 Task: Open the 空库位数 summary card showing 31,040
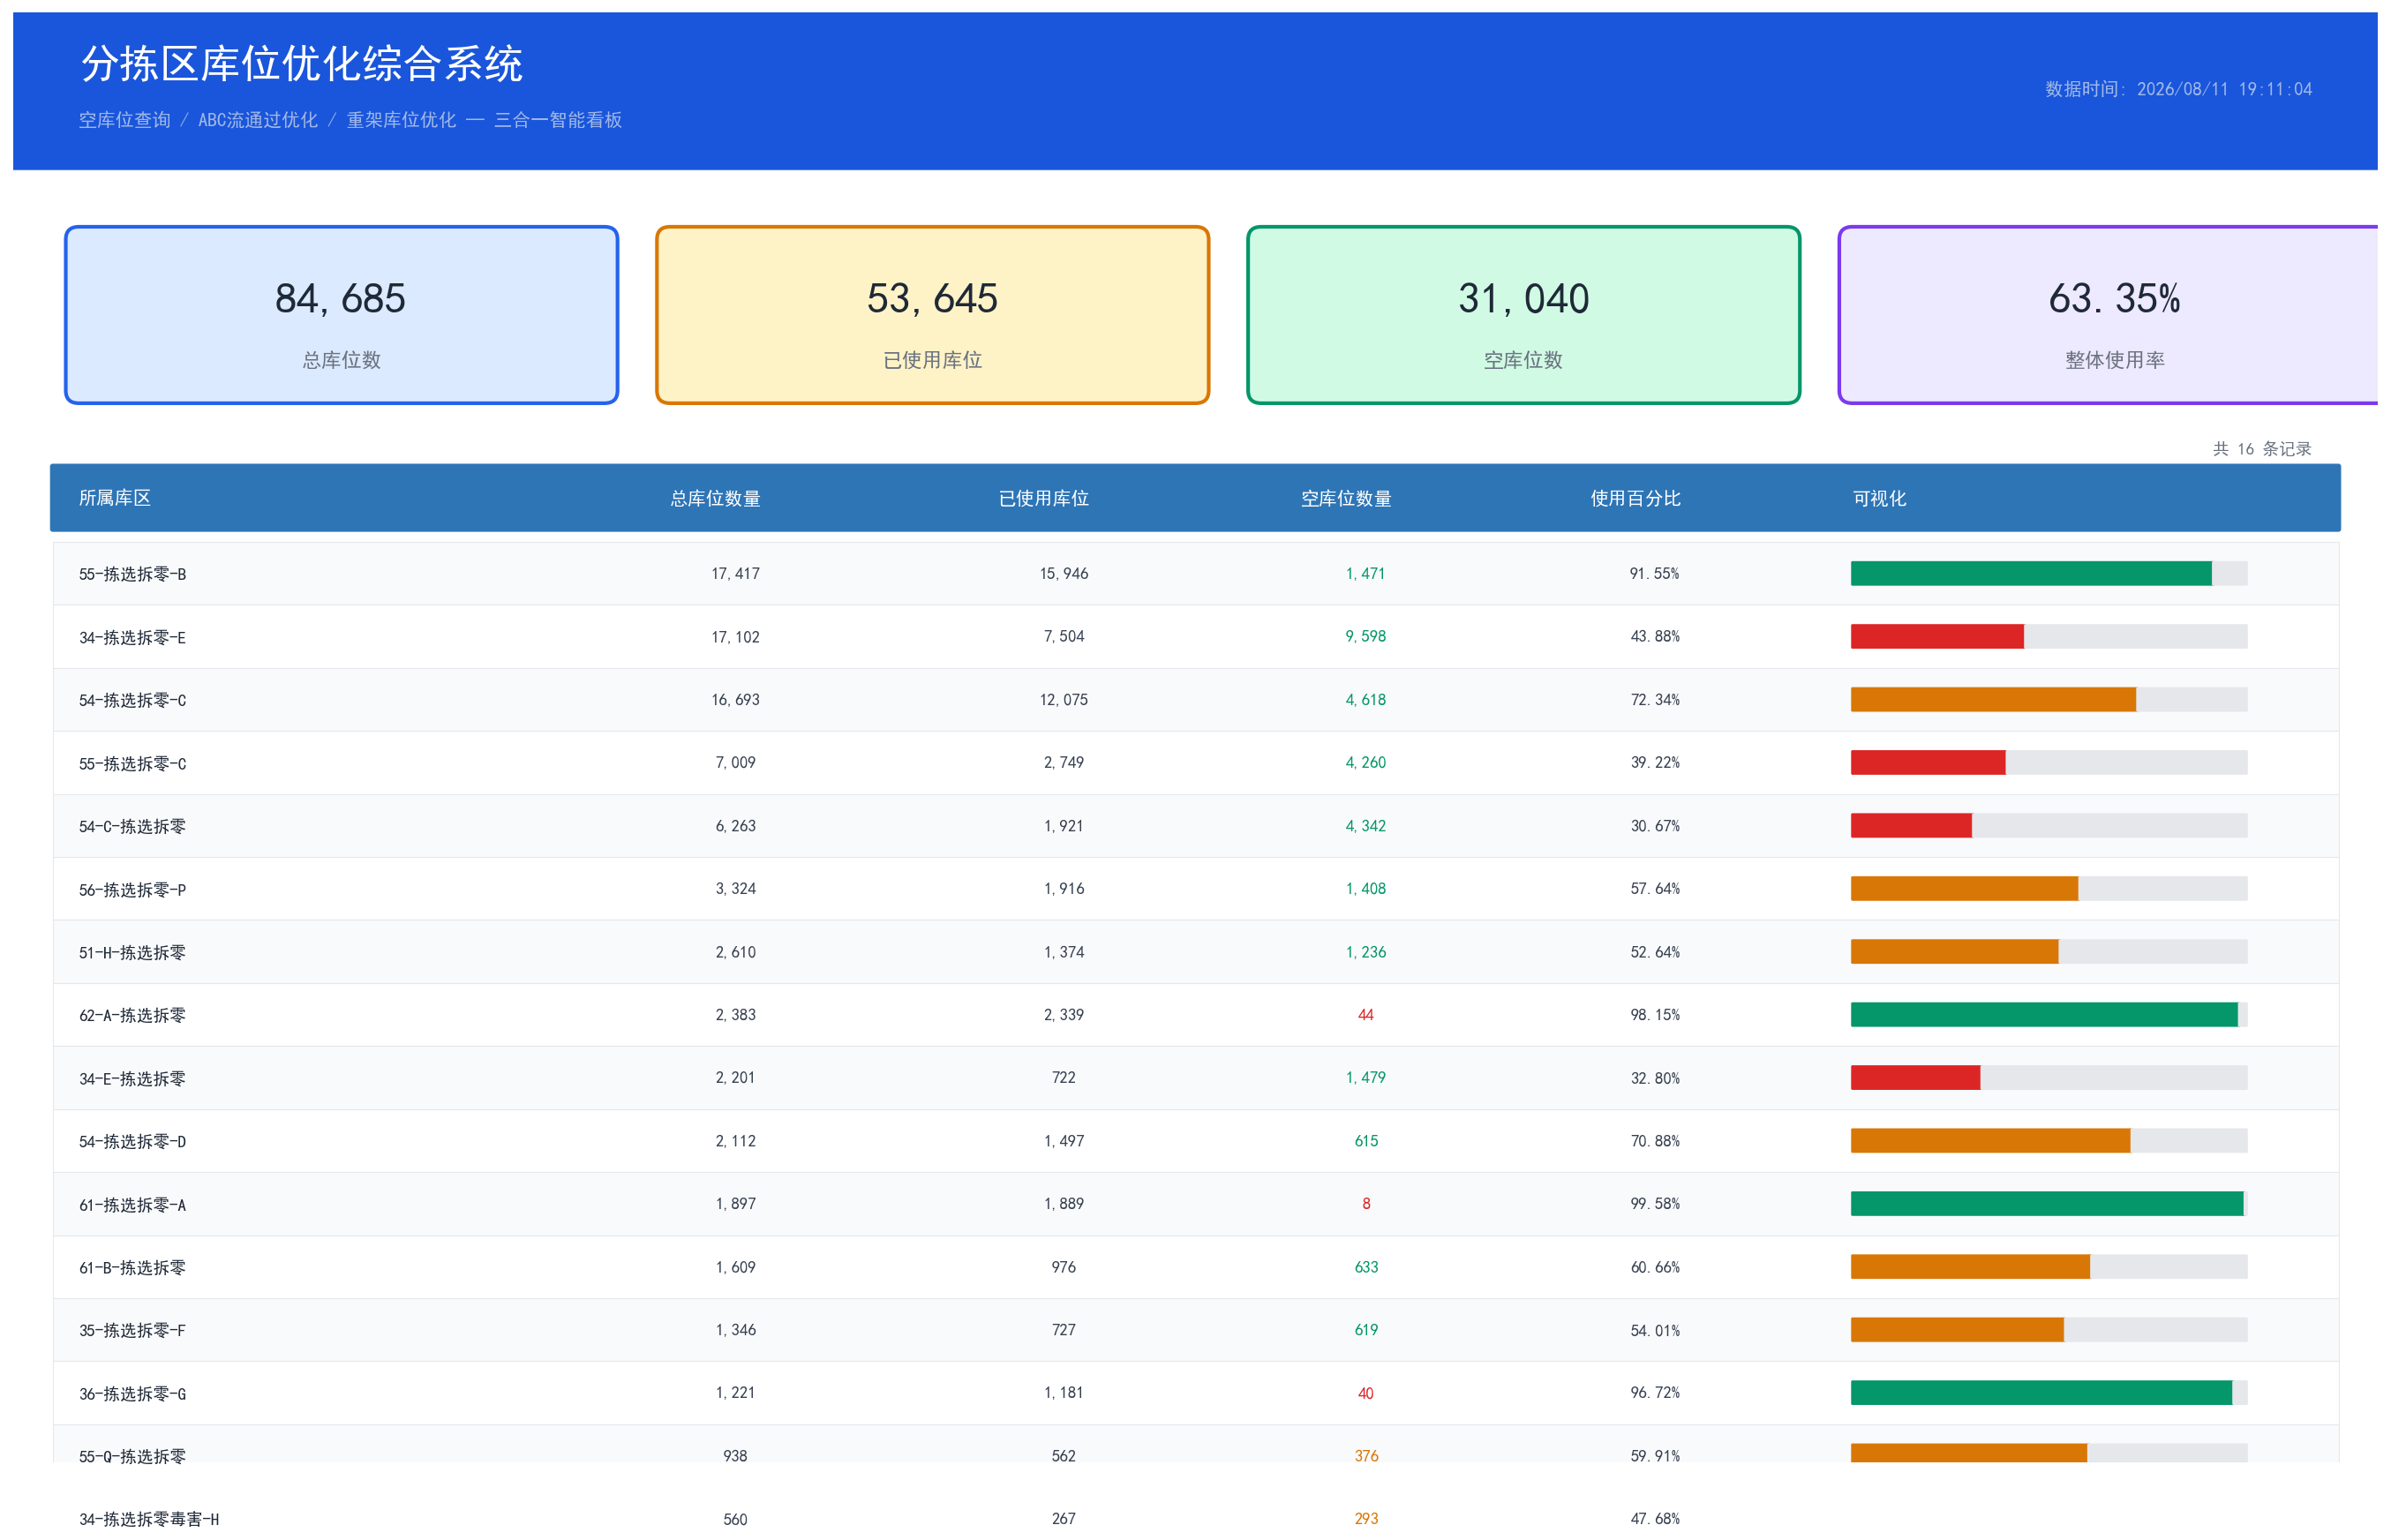1523,315
